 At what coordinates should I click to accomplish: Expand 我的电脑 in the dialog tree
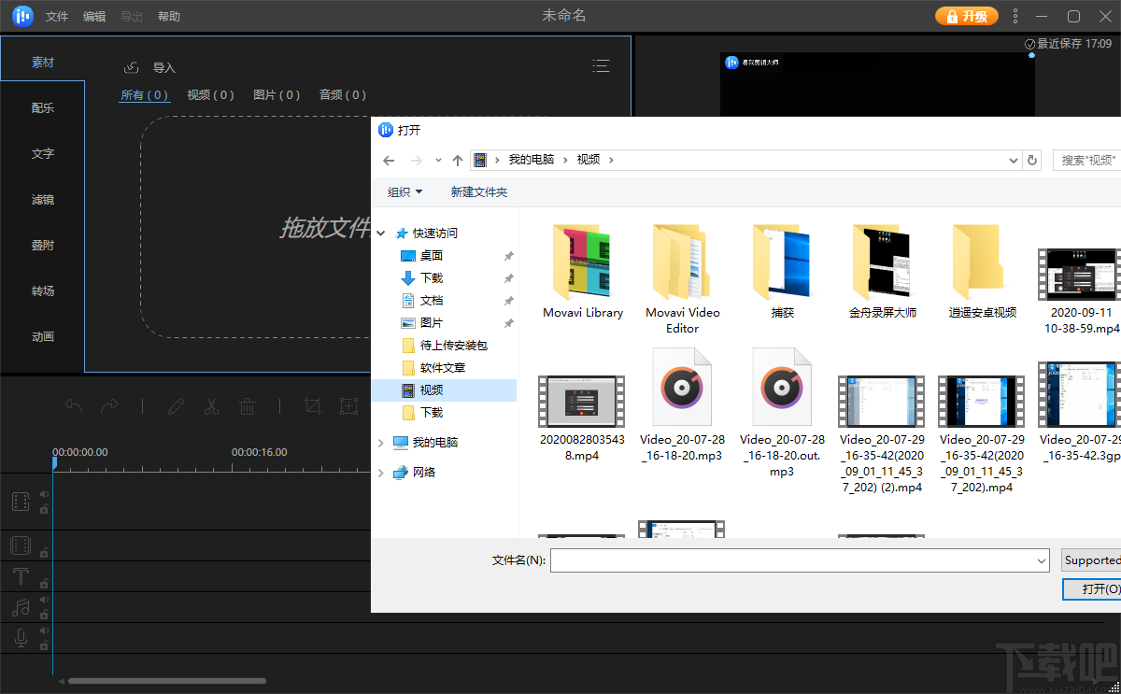click(x=380, y=442)
